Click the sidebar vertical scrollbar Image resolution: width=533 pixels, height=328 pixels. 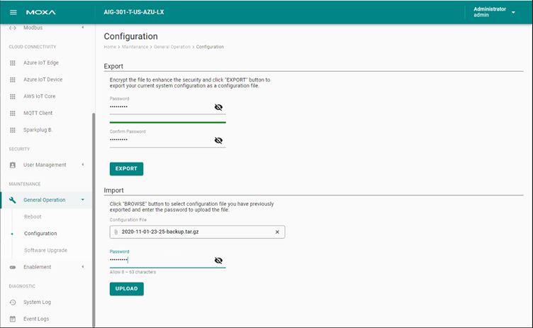[94, 219]
